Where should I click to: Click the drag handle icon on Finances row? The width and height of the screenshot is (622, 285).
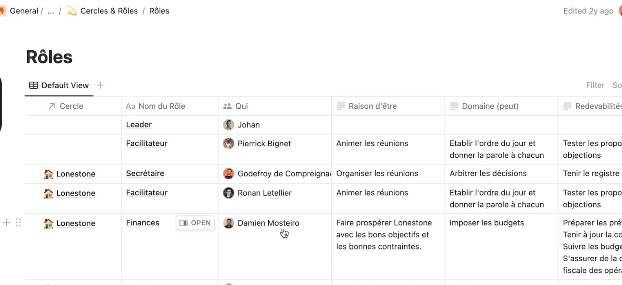coord(18,222)
